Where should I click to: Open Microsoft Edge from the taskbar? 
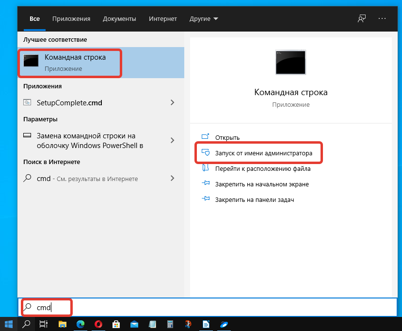[80, 324]
